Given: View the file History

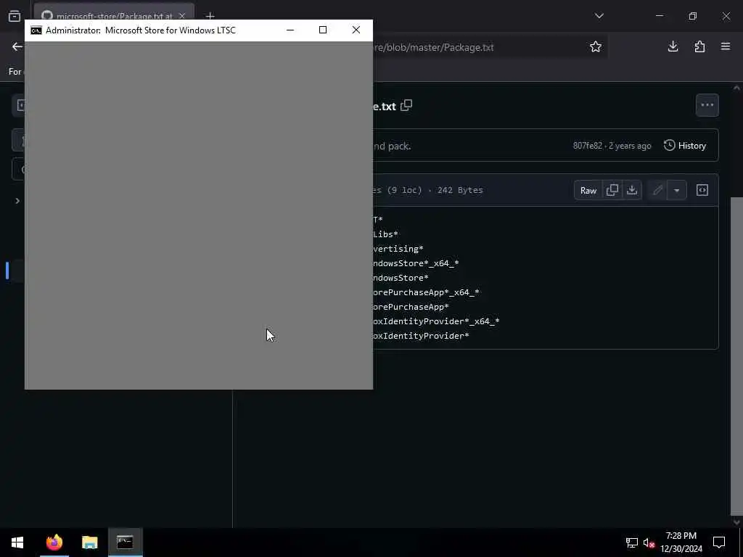Looking at the screenshot, I should click(x=685, y=145).
